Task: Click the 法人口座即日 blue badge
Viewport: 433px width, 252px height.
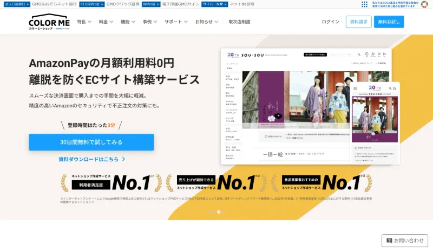Action: click(x=17, y=4)
